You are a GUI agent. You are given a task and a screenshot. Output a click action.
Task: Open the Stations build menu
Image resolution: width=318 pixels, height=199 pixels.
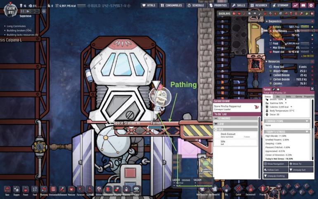point(90,191)
